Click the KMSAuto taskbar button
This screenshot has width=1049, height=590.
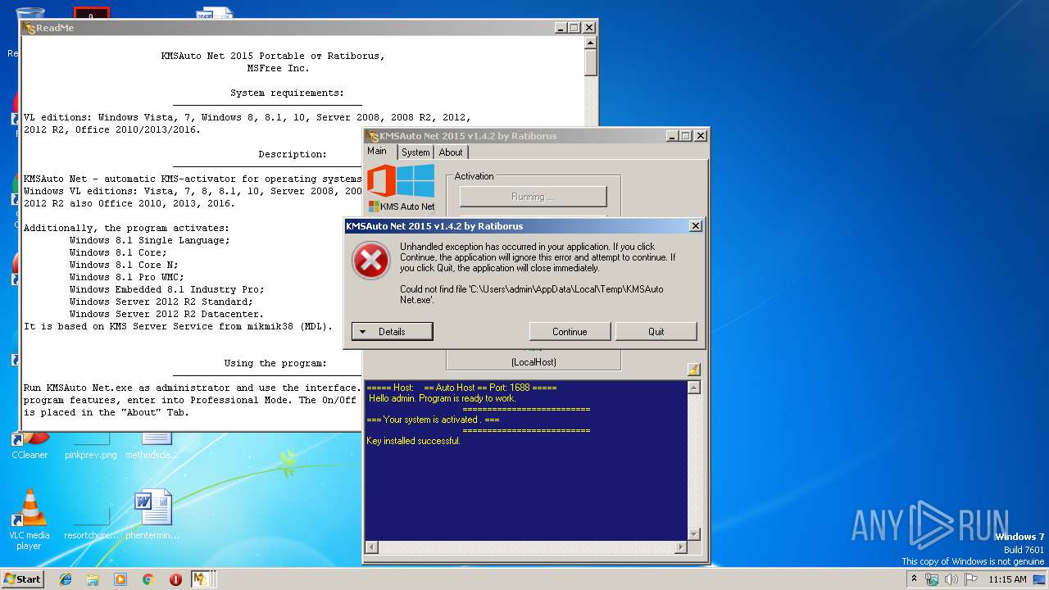point(202,579)
